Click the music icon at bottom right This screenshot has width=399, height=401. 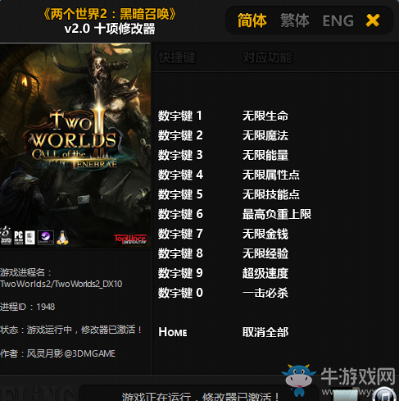point(384,394)
